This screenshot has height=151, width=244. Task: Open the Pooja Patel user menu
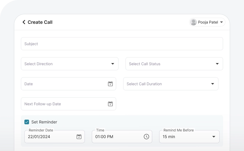207,22
